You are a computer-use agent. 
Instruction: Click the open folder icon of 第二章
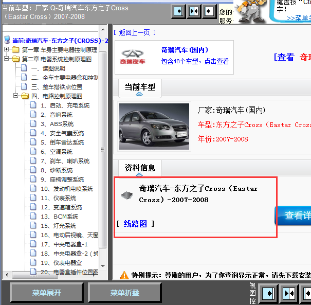(x=15, y=59)
